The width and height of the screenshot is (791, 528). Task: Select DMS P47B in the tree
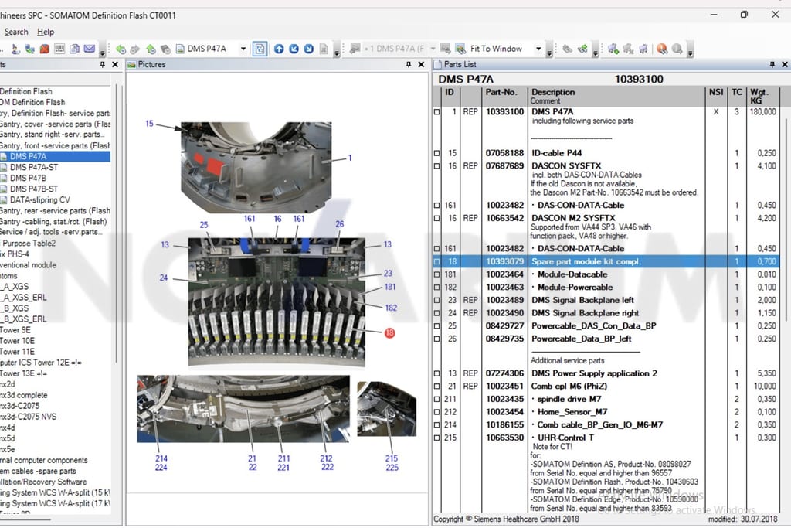coord(29,178)
